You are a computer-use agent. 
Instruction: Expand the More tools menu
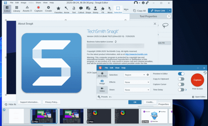point(126,9)
